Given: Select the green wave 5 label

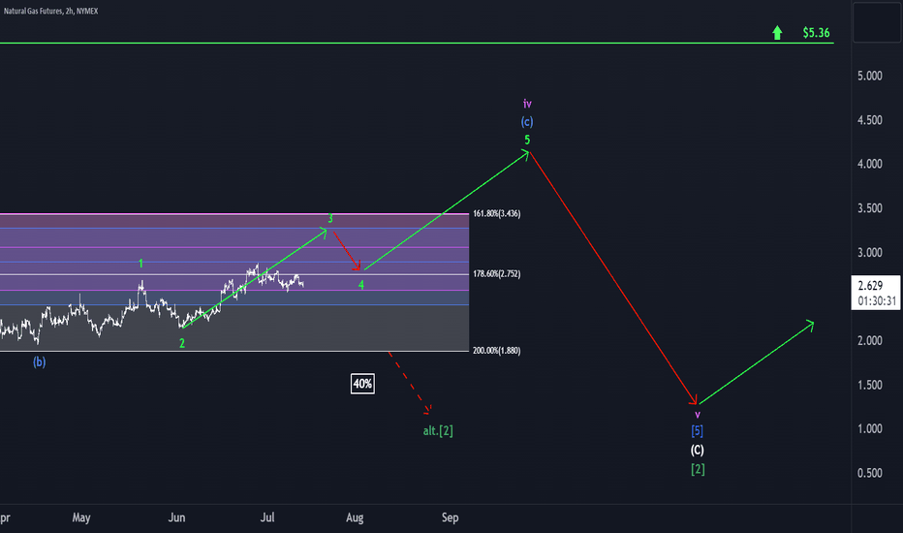Looking at the screenshot, I should (x=527, y=140).
